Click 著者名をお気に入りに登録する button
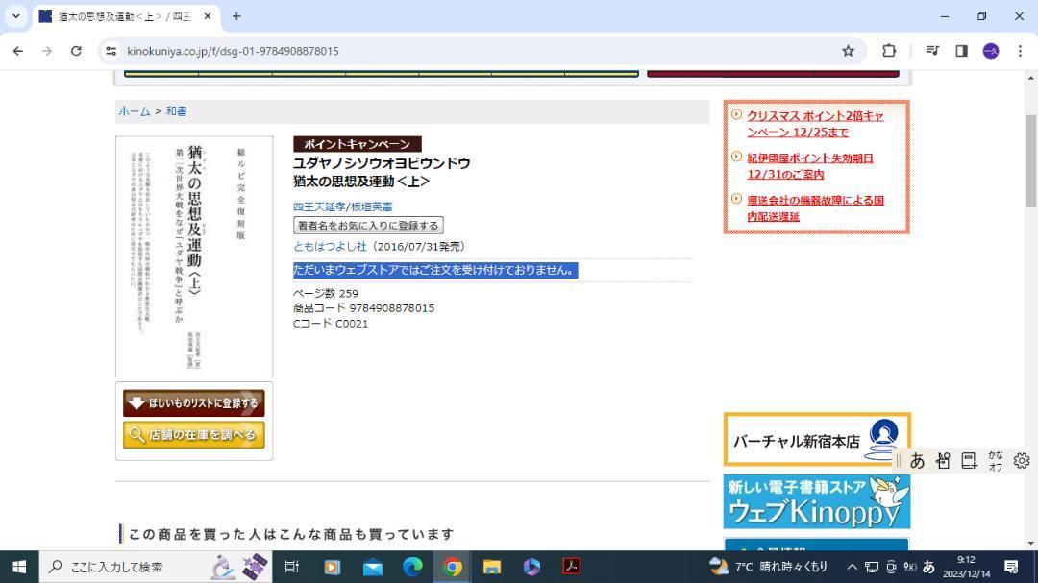The height and width of the screenshot is (583, 1038). (368, 226)
